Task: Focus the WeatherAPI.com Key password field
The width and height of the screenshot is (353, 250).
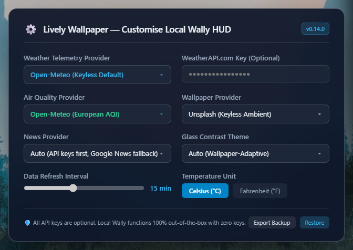Action: (x=255, y=74)
